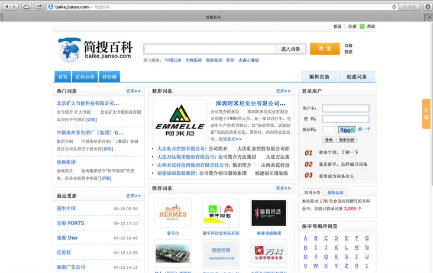
Task: Click the 创建词条 button
Action: coord(357,76)
